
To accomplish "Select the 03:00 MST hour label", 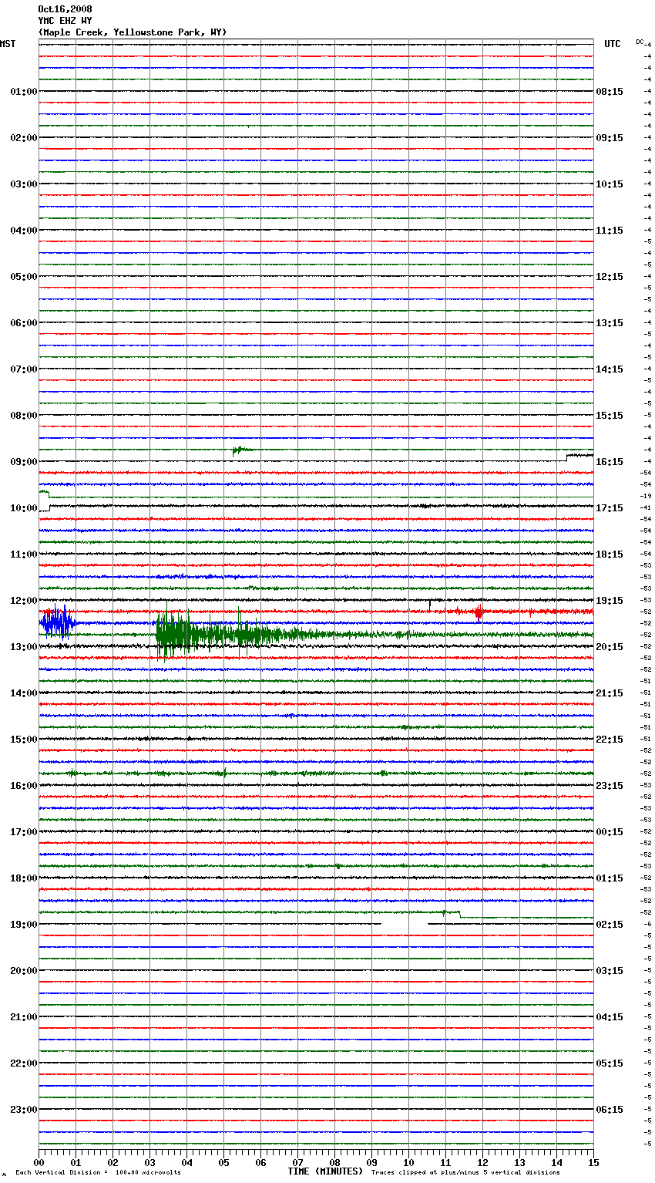I will [x=24, y=184].
